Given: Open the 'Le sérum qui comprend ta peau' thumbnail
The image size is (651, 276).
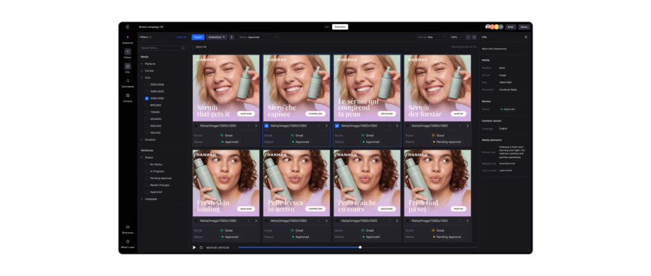Looking at the screenshot, I should 367,88.
